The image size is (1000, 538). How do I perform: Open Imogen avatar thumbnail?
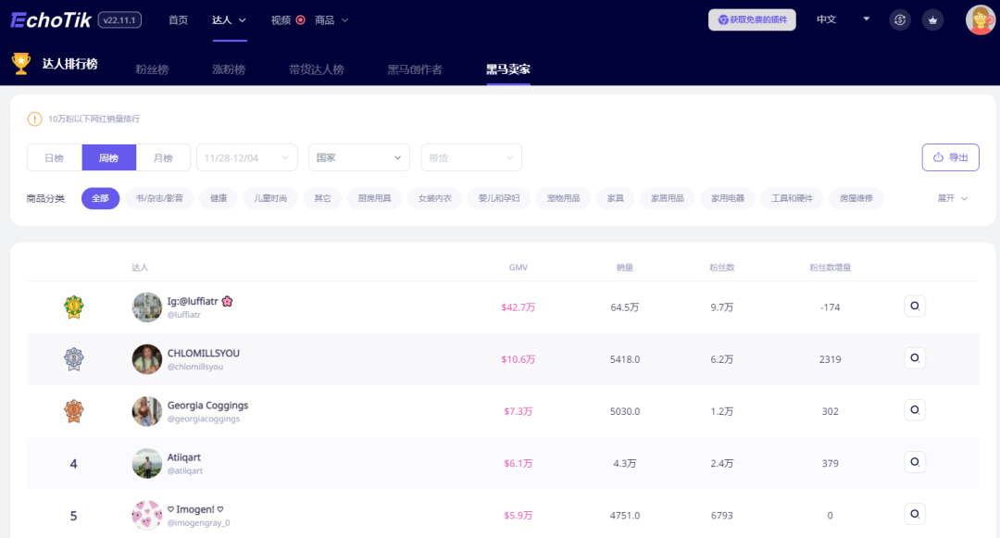[146, 515]
